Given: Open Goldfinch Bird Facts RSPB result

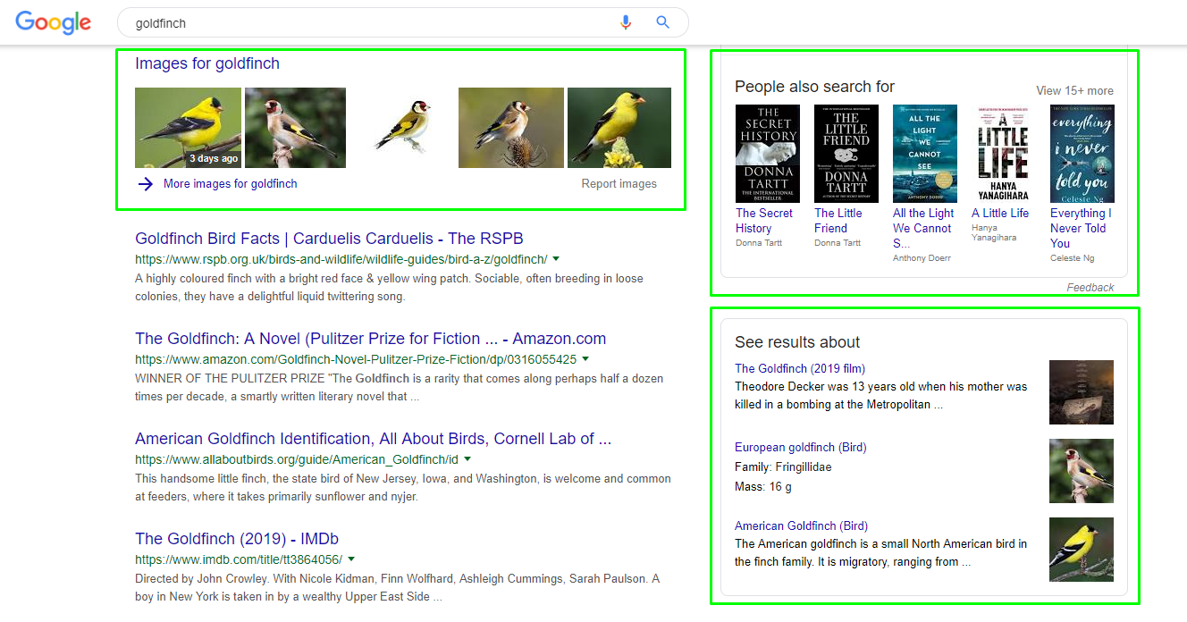Looking at the screenshot, I should (329, 239).
